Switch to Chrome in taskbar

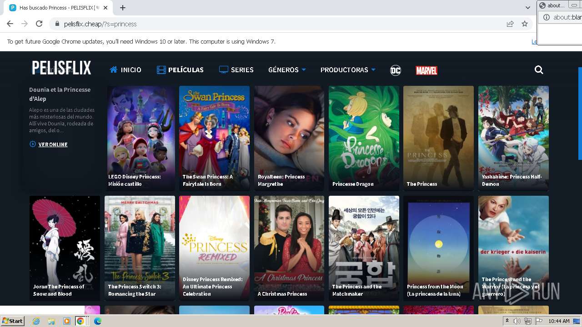point(80,321)
